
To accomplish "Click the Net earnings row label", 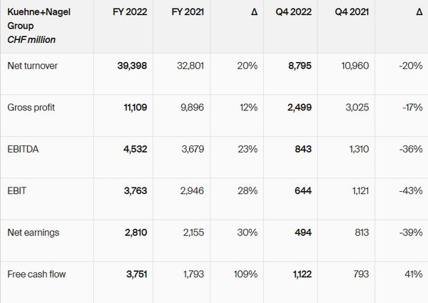I will (x=33, y=231).
